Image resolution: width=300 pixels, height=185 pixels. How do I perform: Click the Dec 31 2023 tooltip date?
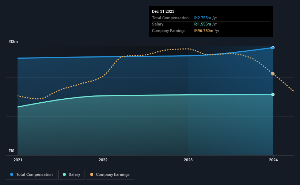point(163,11)
